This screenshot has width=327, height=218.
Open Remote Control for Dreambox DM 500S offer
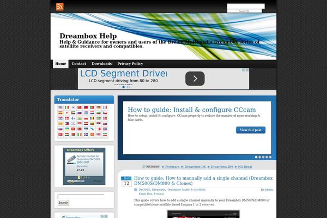[x=88, y=159]
